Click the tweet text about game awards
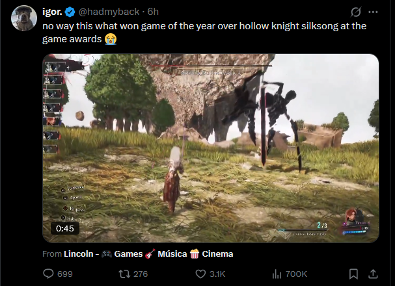This screenshot has width=395, height=286. pyautogui.click(x=204, y=32)
